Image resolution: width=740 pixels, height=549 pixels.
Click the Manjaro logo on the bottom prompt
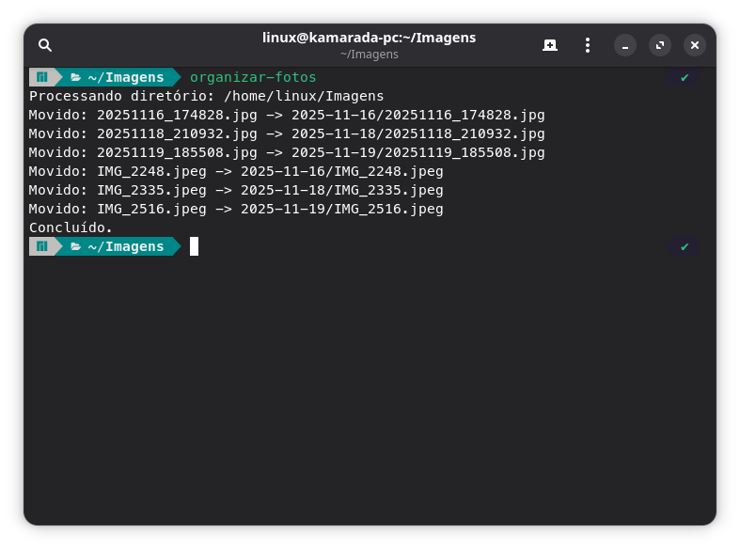click(x=41, y=246)
